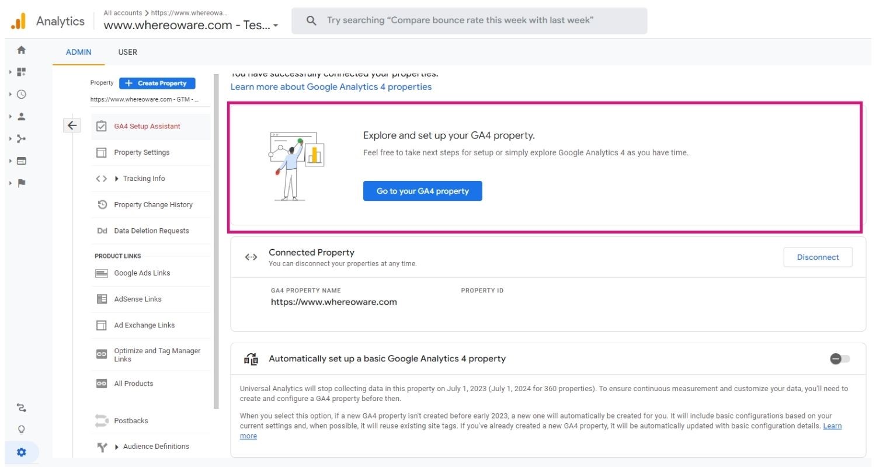876x467 pixels.
Task: Open Google Ads Links text
Action: point(142,273)
